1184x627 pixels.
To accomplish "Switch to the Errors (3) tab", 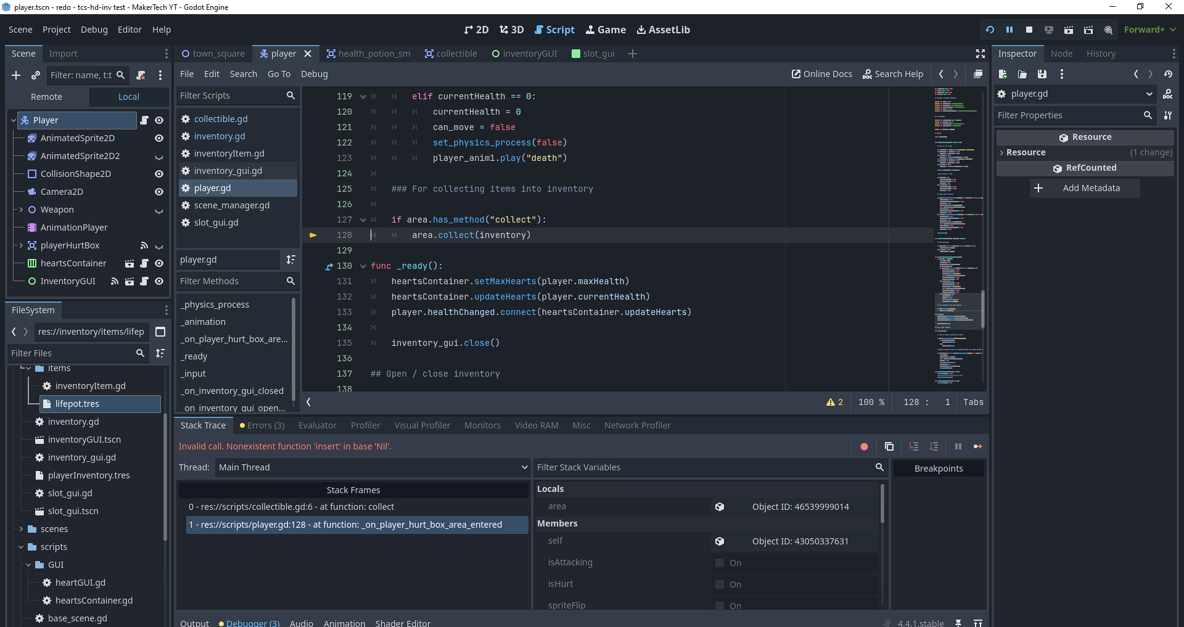I will 262,425.
